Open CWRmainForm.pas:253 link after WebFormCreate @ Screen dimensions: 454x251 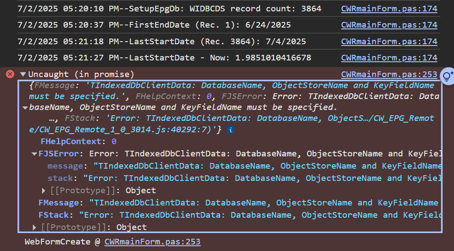(152, 242)
